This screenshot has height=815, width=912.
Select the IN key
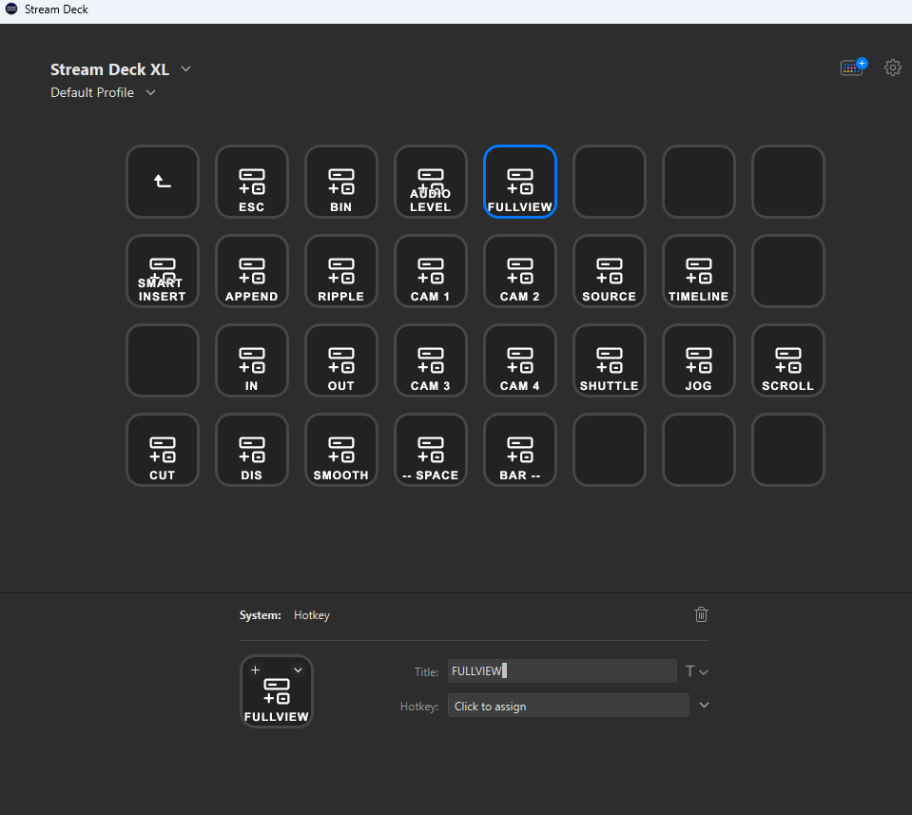click(x=252, y=360)
